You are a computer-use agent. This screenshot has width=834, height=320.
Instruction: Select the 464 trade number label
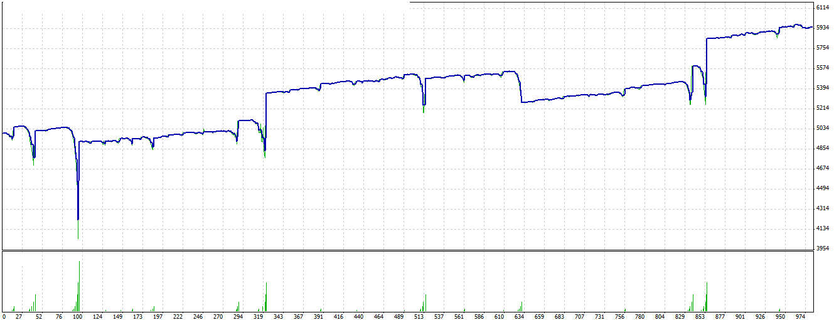pyautogui.click(x=378, y=316)
